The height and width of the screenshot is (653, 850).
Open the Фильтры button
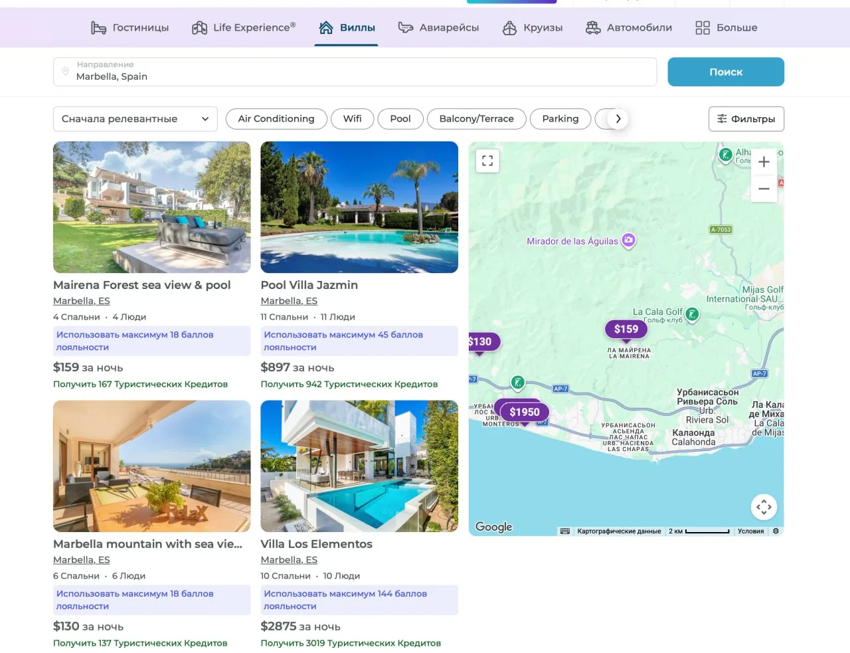tap(746, 119)
